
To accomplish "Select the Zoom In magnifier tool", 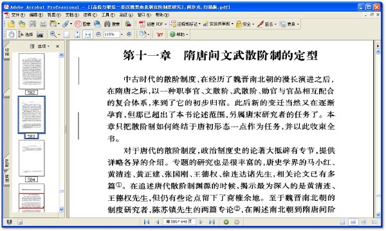I will (x=53, y=35).
